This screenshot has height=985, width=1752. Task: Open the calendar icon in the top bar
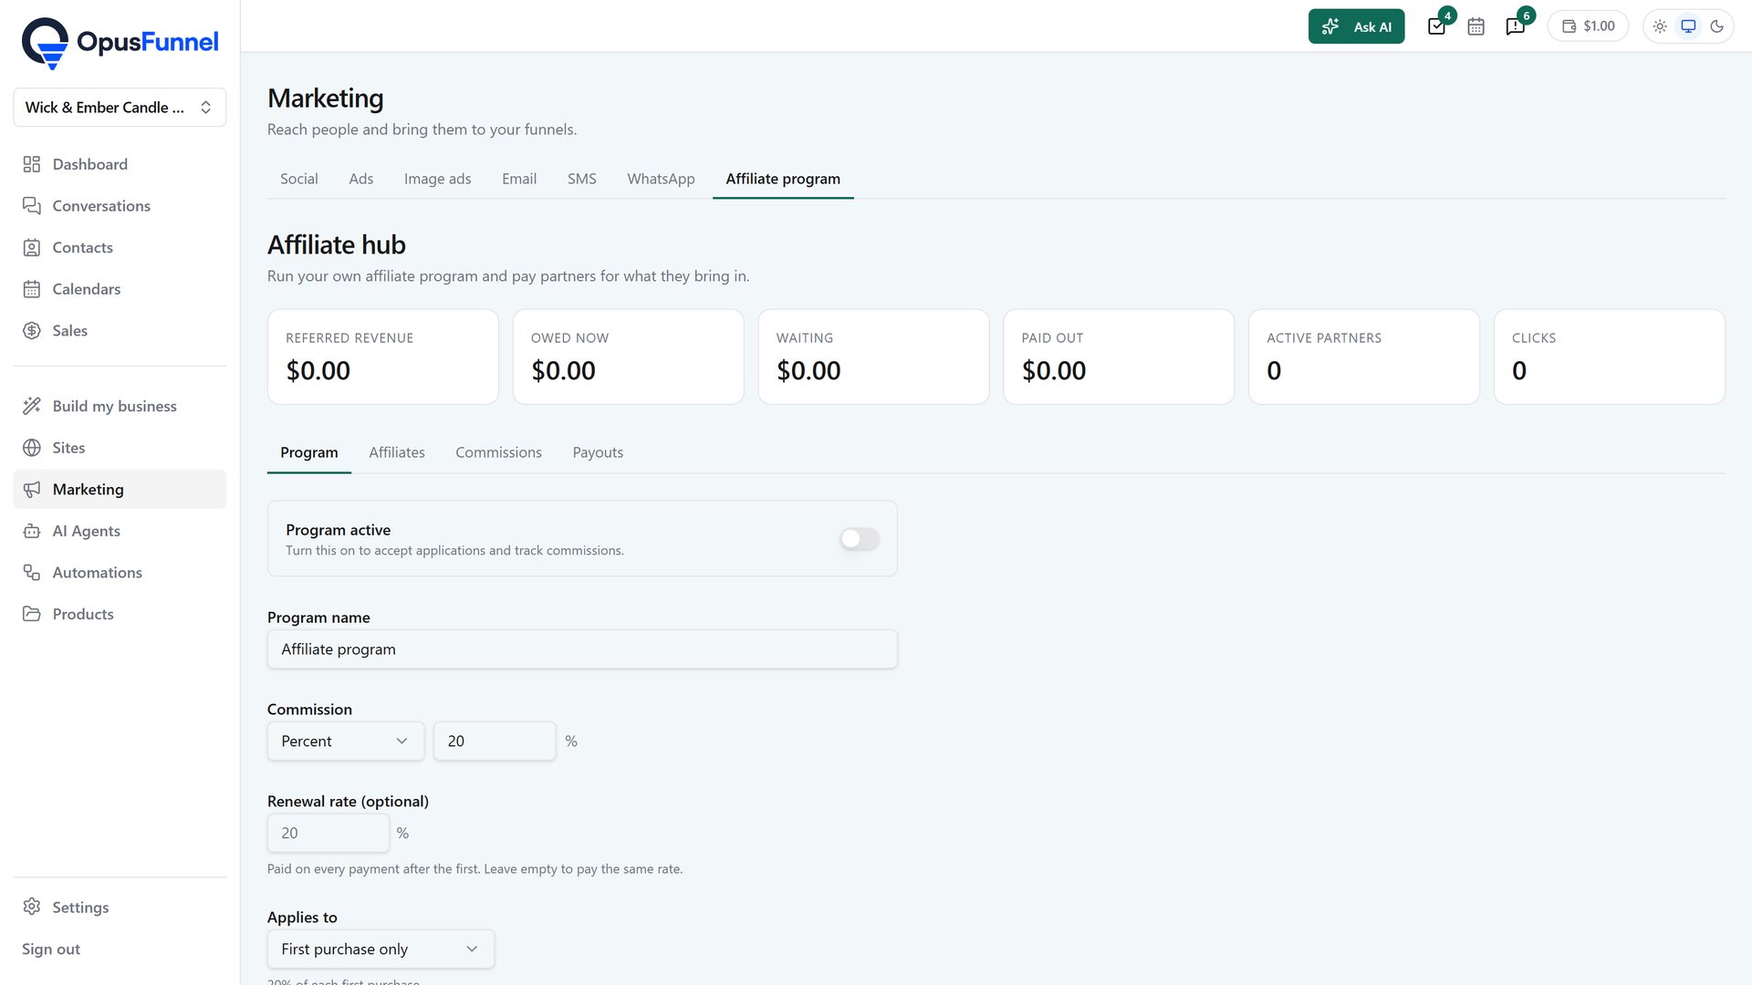pos(1476,26)
